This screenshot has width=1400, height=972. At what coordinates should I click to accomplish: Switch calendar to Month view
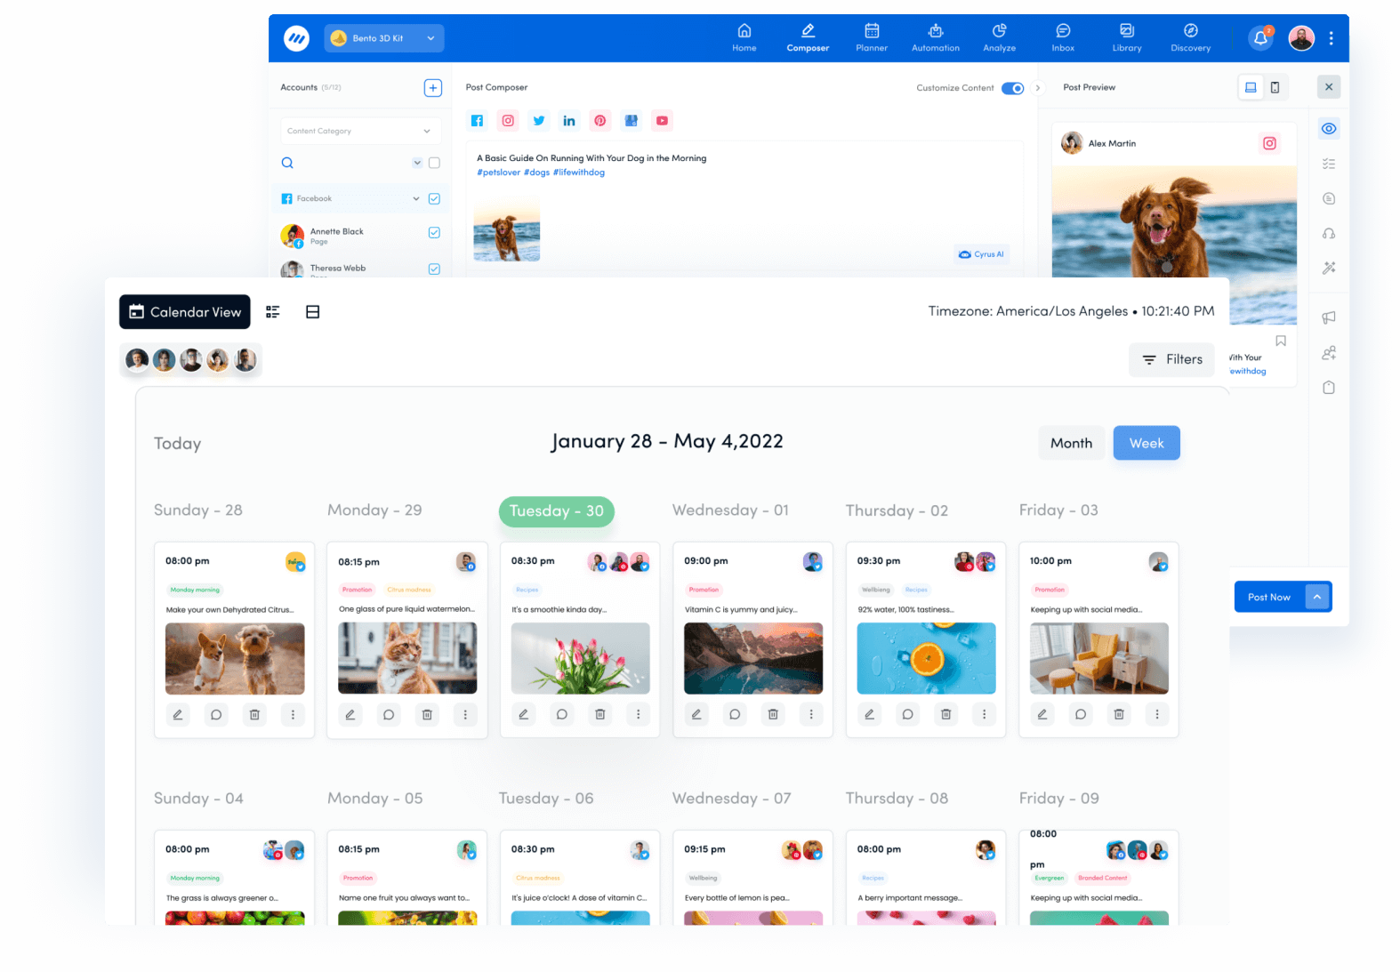pos(1071,443)
